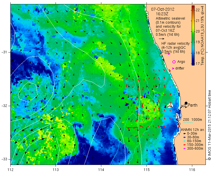The width and height of the screenshot is (213, 173).
Task: Click the -31 latitude axis label
Action: 4,52
